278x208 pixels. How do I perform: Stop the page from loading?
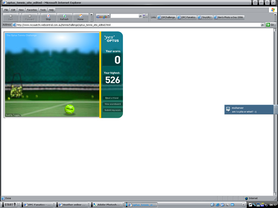click(48, 17)
